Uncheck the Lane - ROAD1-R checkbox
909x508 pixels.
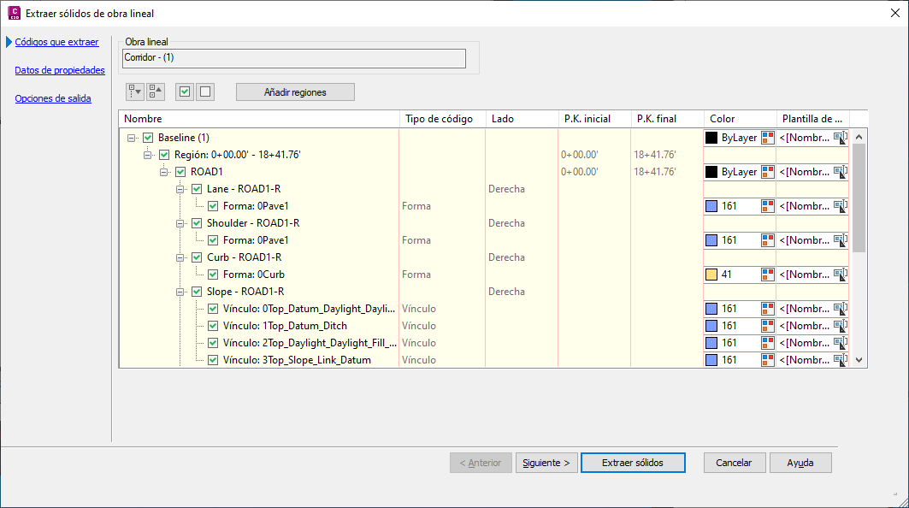[x=197, y=189]
